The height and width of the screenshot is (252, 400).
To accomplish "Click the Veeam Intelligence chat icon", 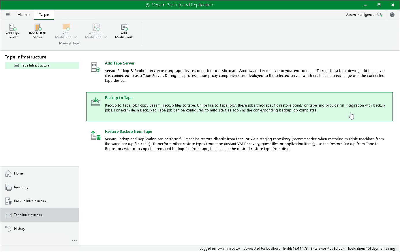I will click(x=380, y=15).
